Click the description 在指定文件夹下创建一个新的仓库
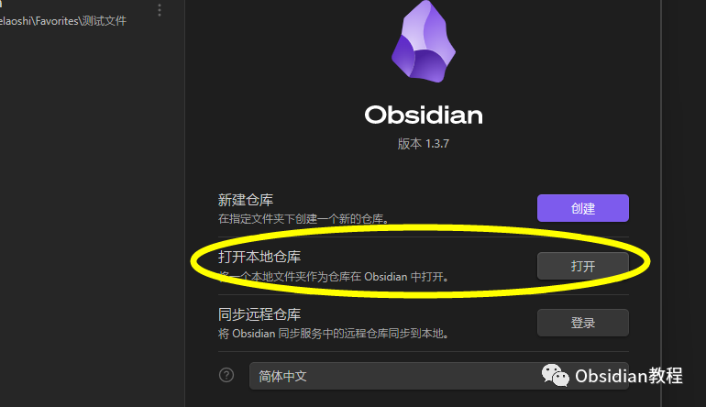This screenshot has height=407, width=706. pyautogui.click(x=303, y=219)
